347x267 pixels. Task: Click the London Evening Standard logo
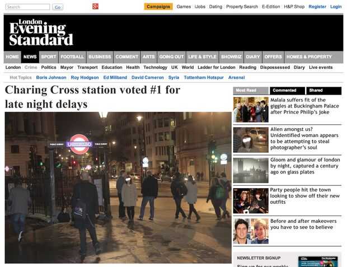pos(41,32)
